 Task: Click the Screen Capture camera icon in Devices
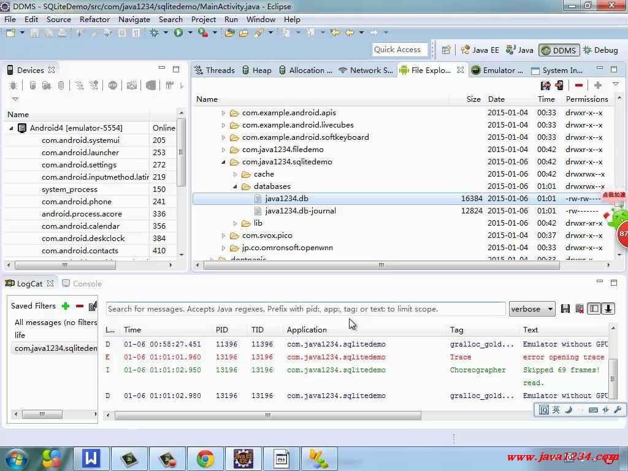[131, 85]
